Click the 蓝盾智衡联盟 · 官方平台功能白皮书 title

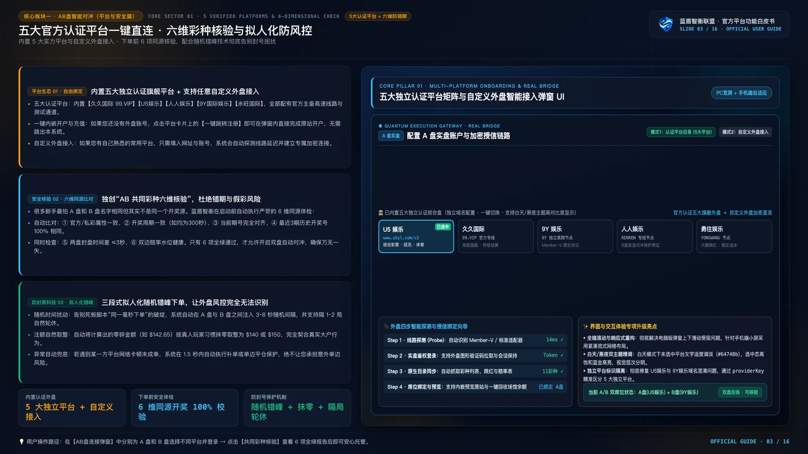(727, 21)
